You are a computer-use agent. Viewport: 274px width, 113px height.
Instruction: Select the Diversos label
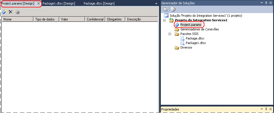tap(186, 48)
